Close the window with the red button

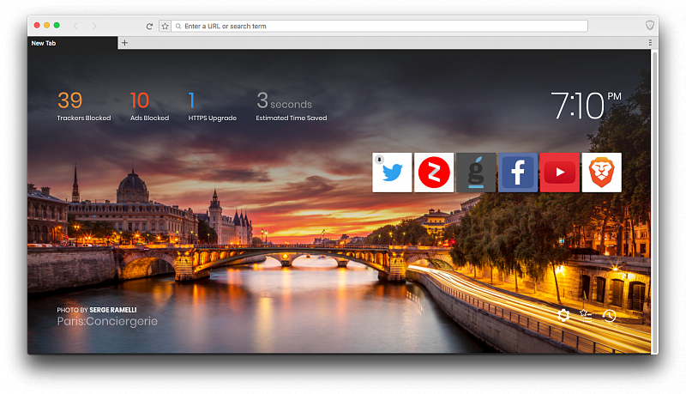pyautogui.click(x=37, y=26)
